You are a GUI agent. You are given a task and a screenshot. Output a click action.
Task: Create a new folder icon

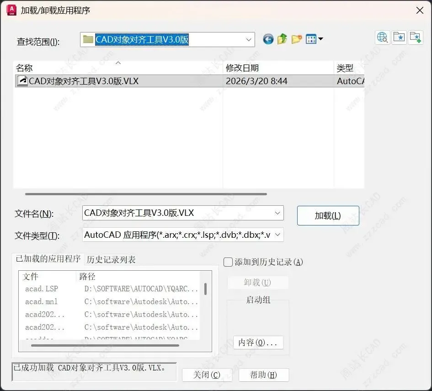[296, 39]
